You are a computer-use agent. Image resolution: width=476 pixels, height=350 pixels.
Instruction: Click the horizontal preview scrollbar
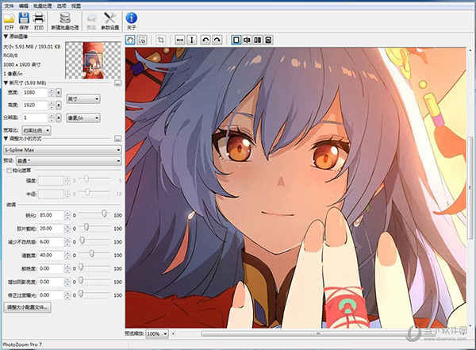[318, 334]
